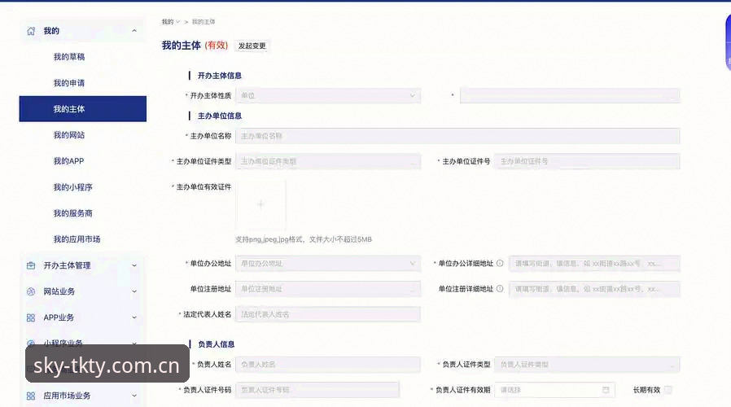
Task: Expand the 开办主体管理 section
Action: click(134, 265)
